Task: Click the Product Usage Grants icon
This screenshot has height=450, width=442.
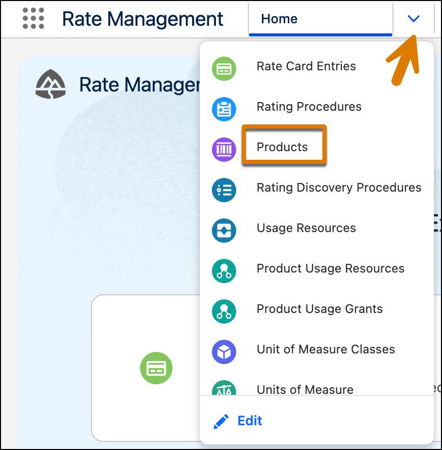Action: point(224,311)
